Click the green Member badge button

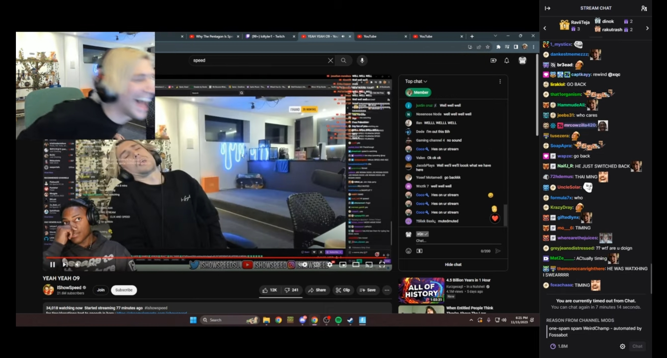point(418,92)
